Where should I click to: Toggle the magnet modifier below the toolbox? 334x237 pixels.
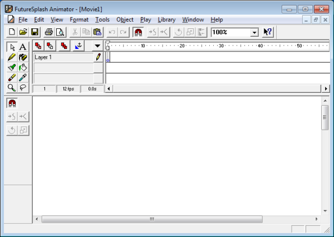pyautogui.click(x=12, y=103)
